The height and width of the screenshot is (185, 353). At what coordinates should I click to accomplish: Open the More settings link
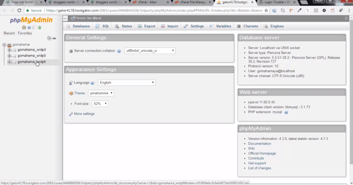(84, 114)
